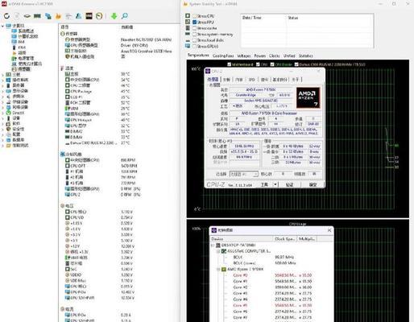
Task: Enable the Stress cache checkbox
Action: point(195,28)
